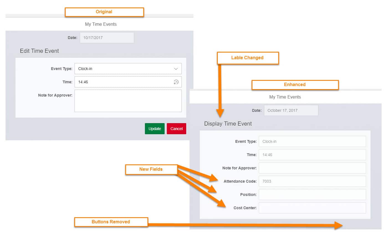Click the orange-bordered Original label

[104, 12]
